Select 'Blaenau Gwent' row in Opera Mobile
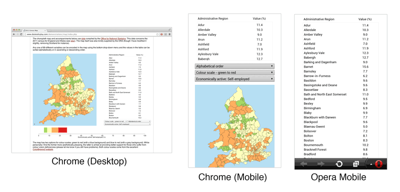This screenshot has width=400, height=192. click(340, 127)
